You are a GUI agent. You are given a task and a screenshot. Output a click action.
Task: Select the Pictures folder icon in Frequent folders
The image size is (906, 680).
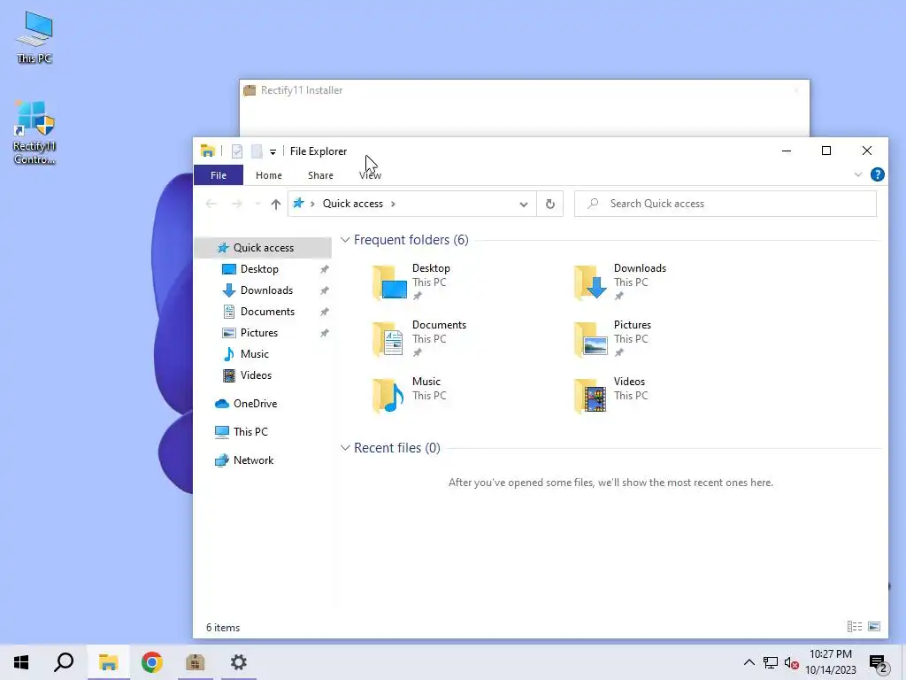(590, 339)
